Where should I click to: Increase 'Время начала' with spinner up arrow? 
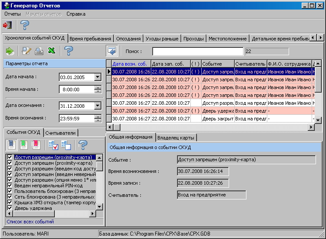point(97,87)
